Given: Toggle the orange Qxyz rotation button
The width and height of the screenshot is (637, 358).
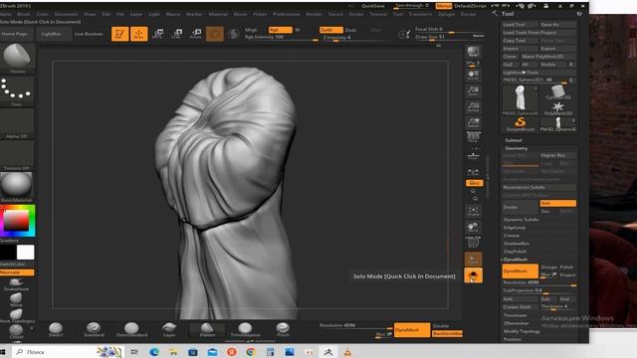Looking at the screenshot, I should coord(474,183).
